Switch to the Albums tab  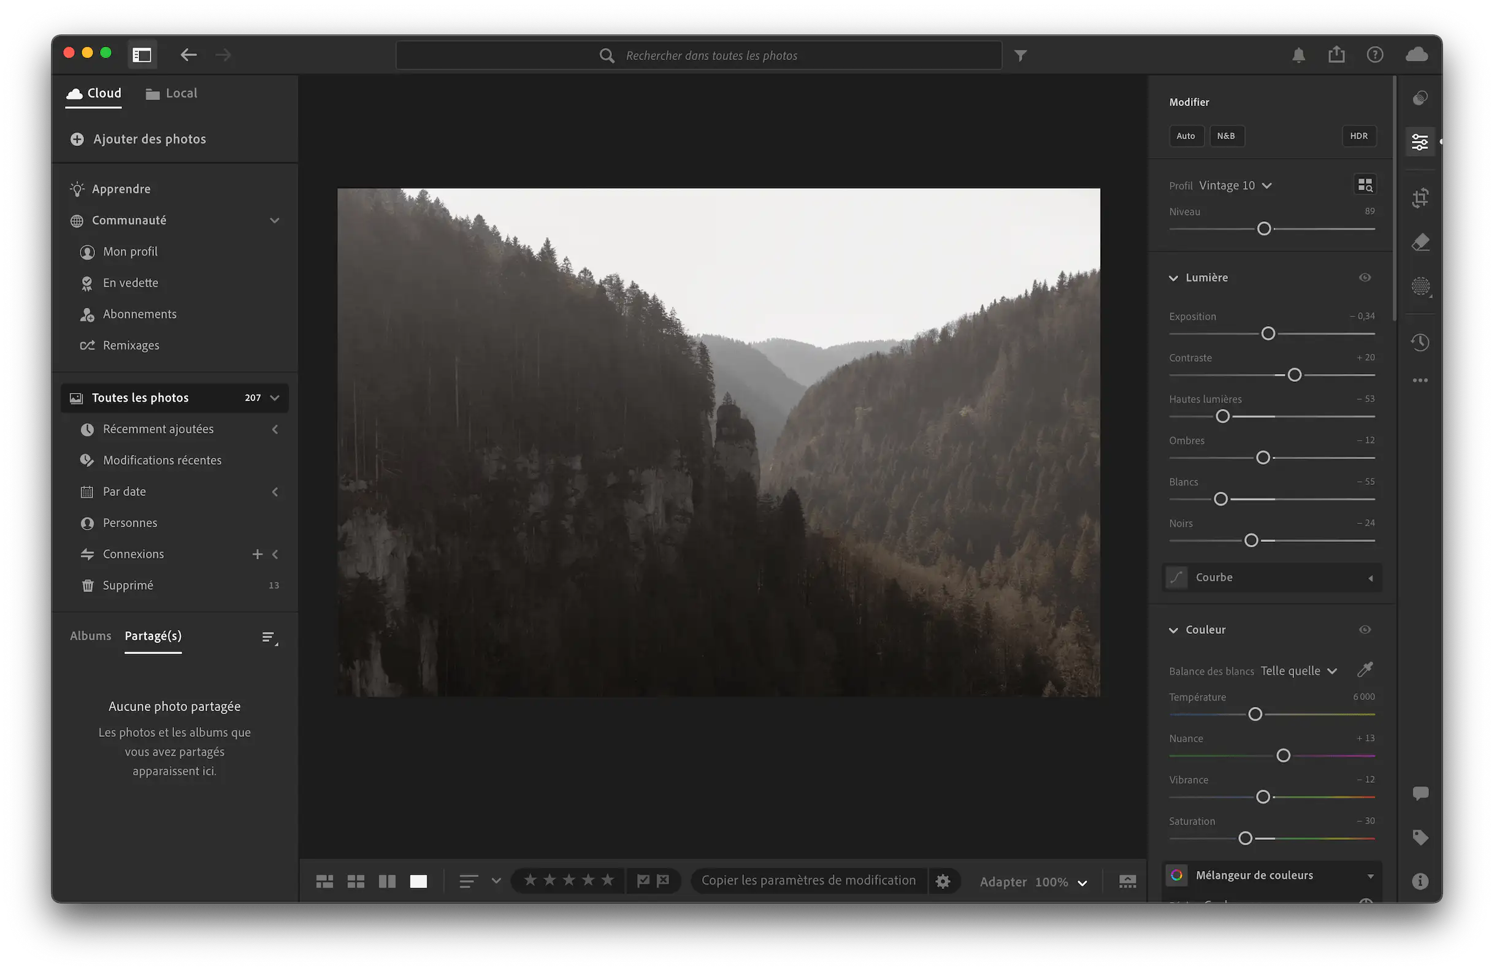coord(90,636)
